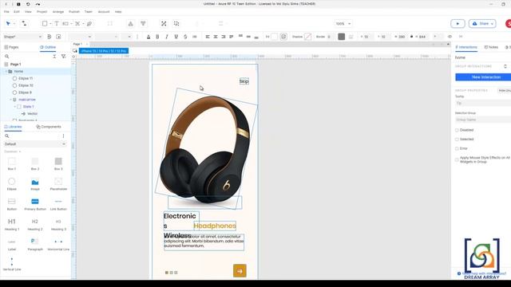Click the Bring to Front icon
511x287 pixels.
click(x=131, y=23)
